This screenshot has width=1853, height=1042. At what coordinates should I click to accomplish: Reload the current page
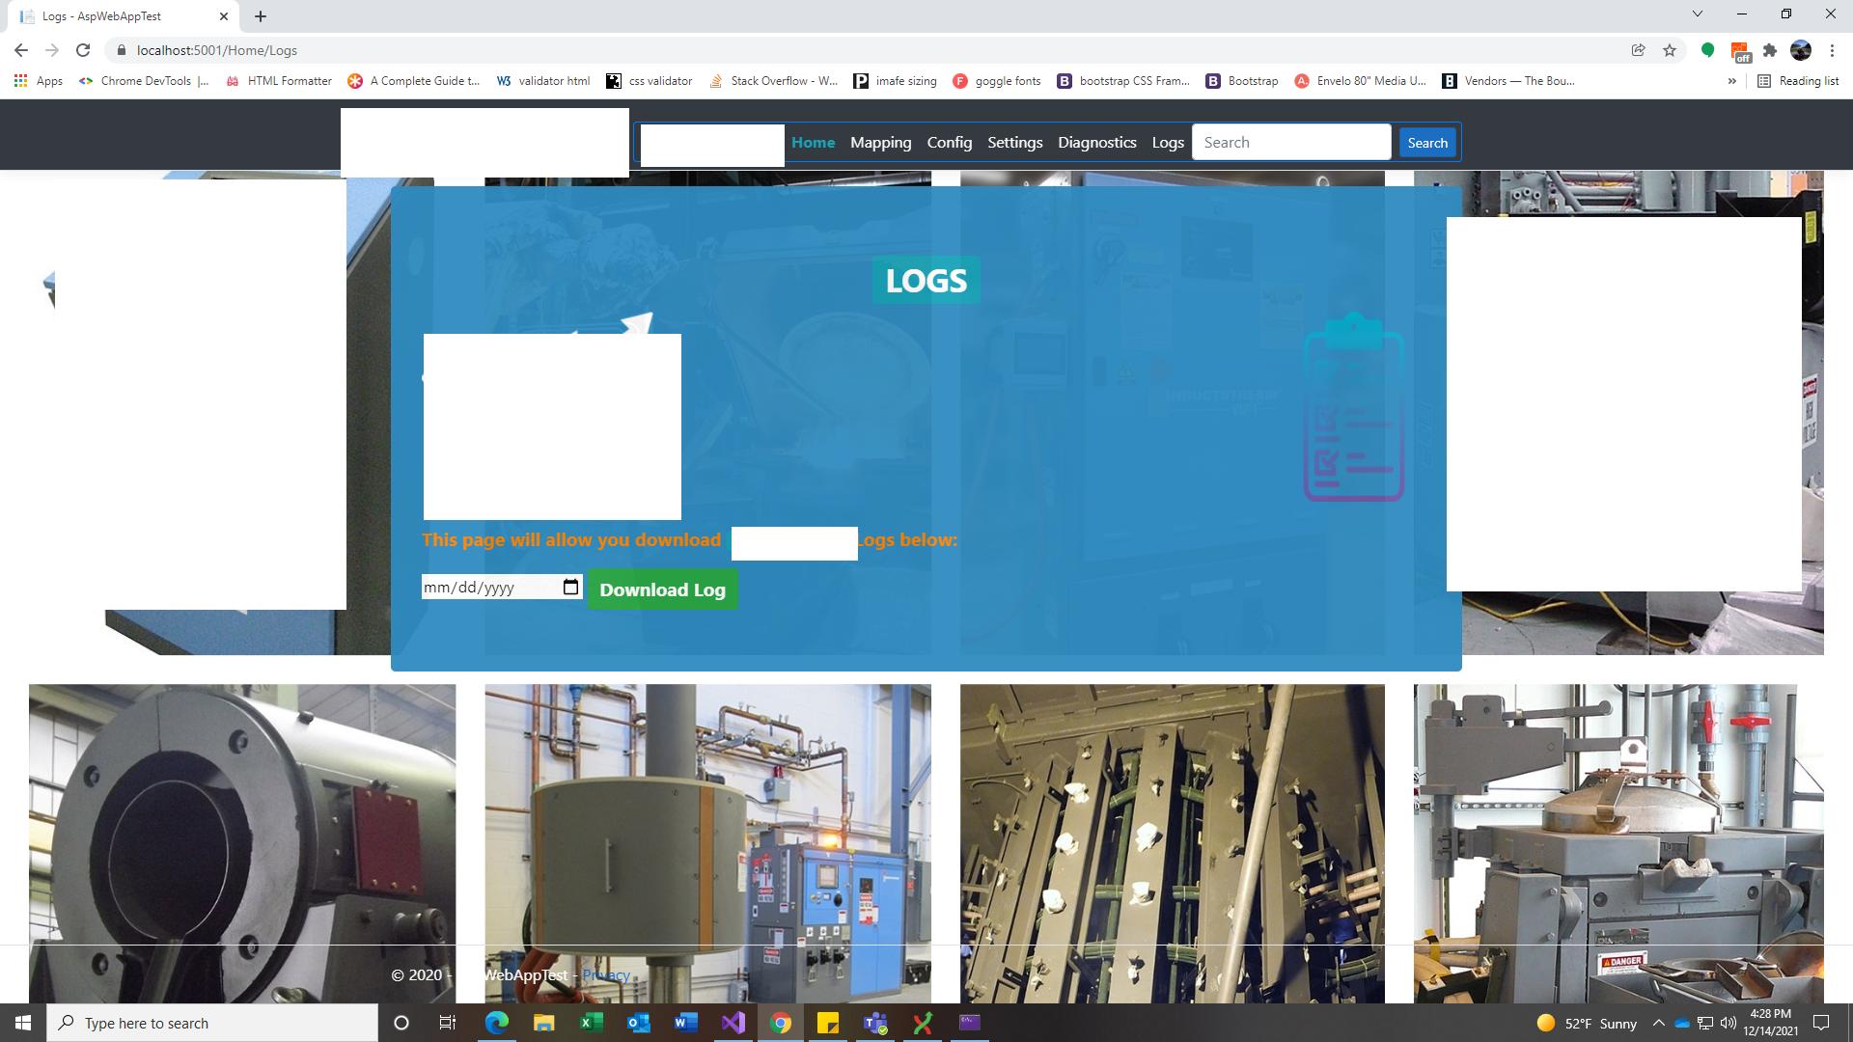(83, 50)
